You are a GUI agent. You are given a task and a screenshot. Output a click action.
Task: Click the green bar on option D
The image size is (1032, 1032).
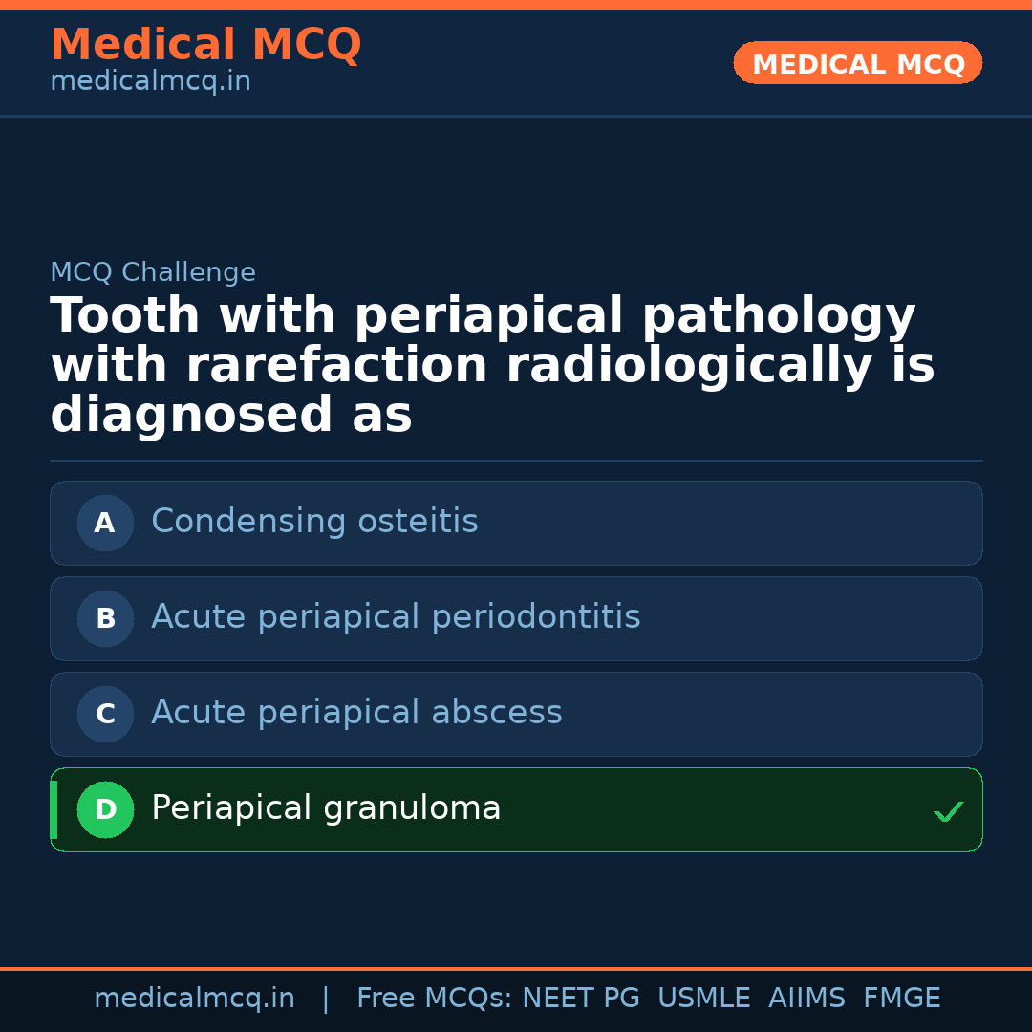(54, 809)
